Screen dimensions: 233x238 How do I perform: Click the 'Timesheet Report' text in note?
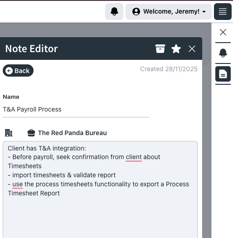[34, 193]
